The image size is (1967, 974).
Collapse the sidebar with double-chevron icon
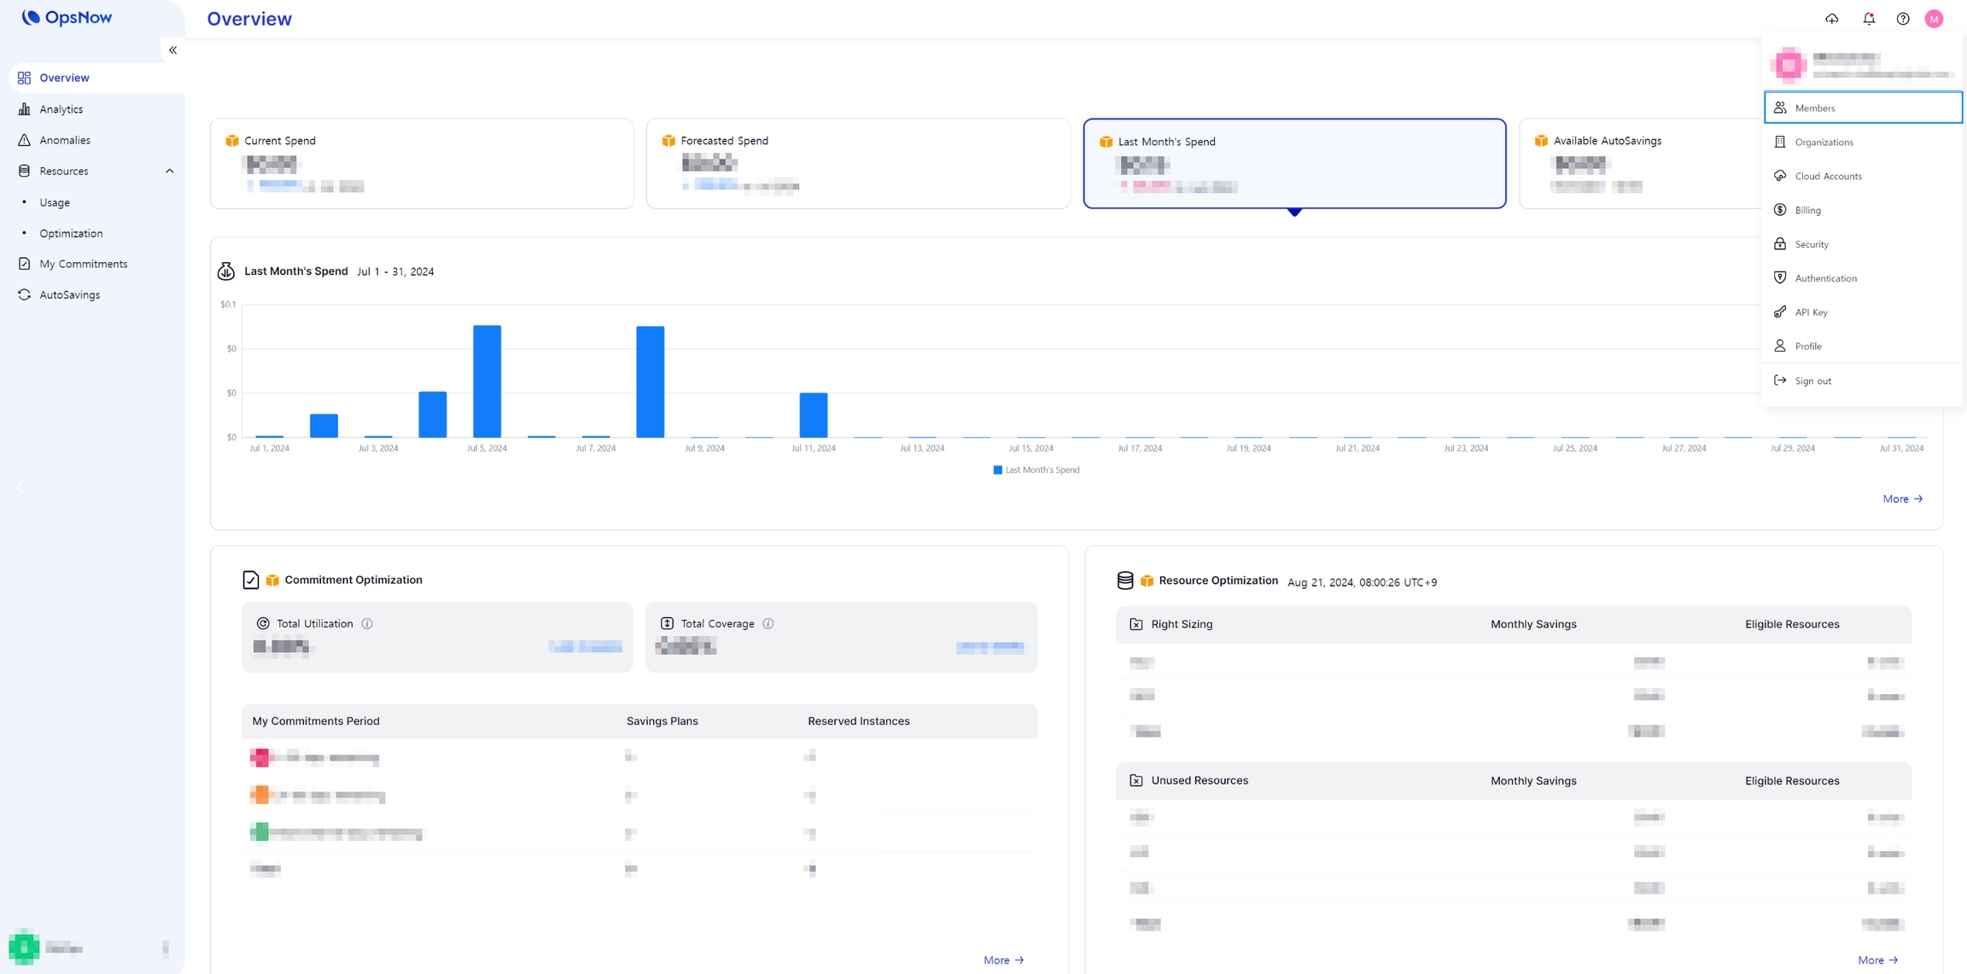172,50
